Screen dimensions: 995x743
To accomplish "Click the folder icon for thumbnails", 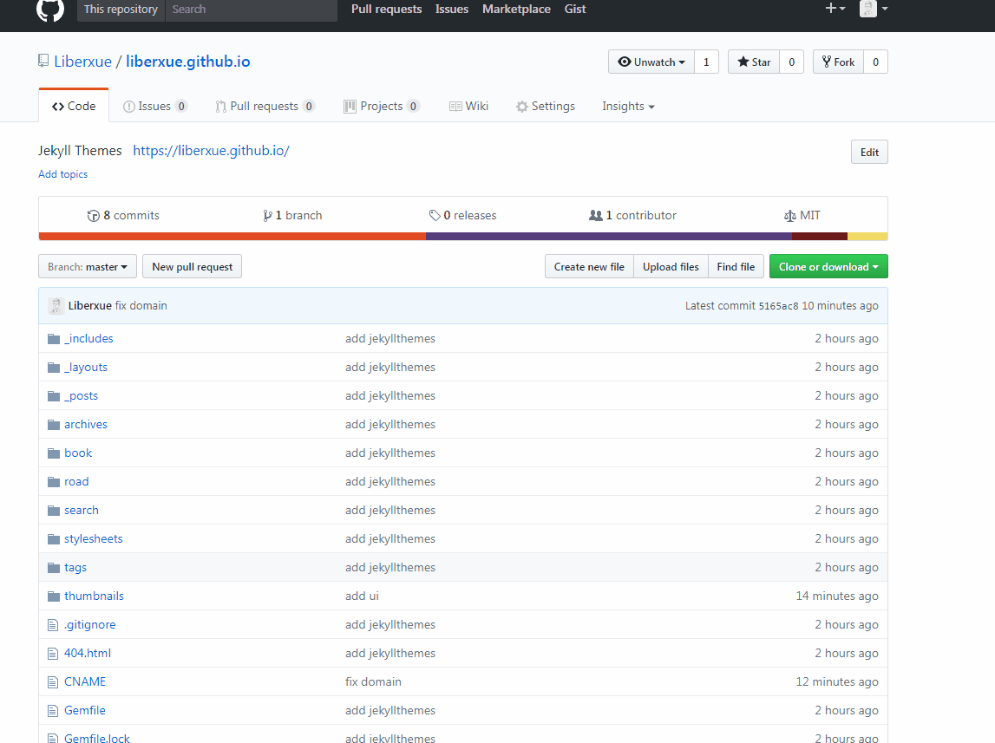I will pyautogui.click(x=54, y=596).
